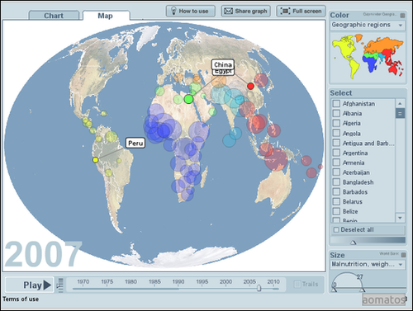
Task: Open the Malnutrition size indicator dropdown
Action: (x=368, y=264)
